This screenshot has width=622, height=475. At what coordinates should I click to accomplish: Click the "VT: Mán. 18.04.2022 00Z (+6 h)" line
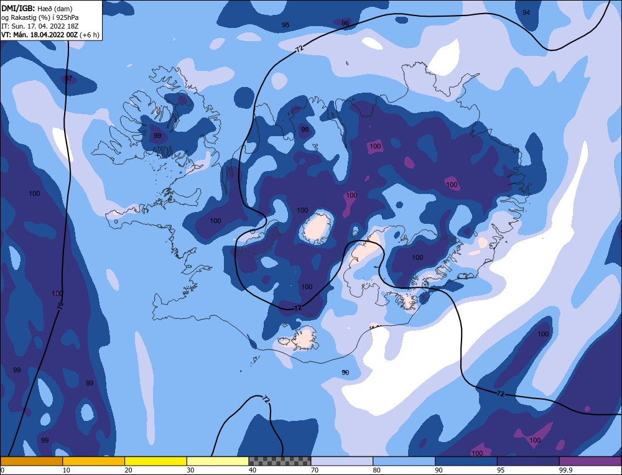click(50, 35)
